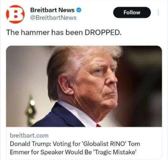Visit the breitbart.com domain label
This screenshot has height=161, width=168.
pos(29,136)
